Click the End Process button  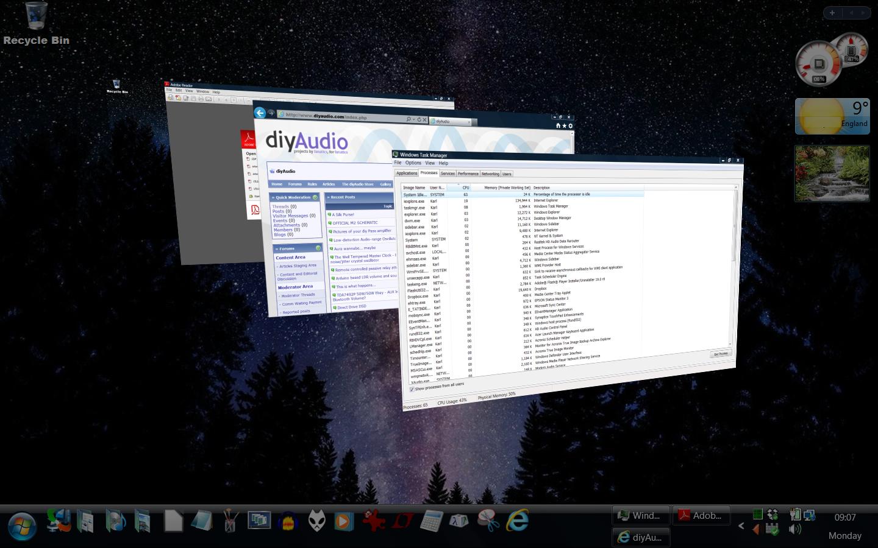pyautogui.click(x=721, y=353)
